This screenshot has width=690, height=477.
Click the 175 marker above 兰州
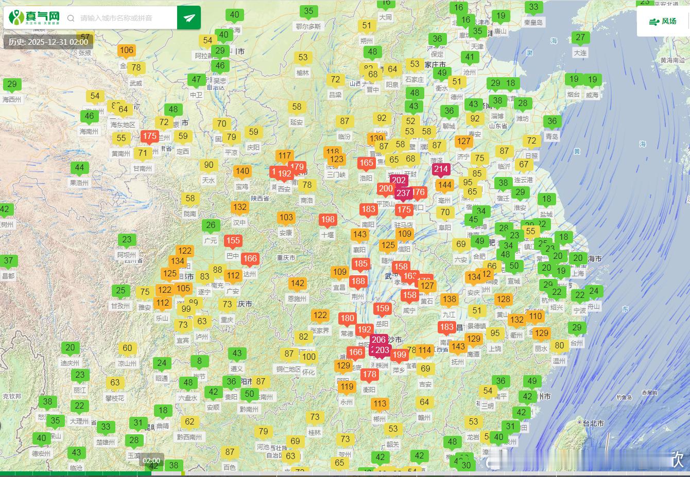click(x=150, y=137)
